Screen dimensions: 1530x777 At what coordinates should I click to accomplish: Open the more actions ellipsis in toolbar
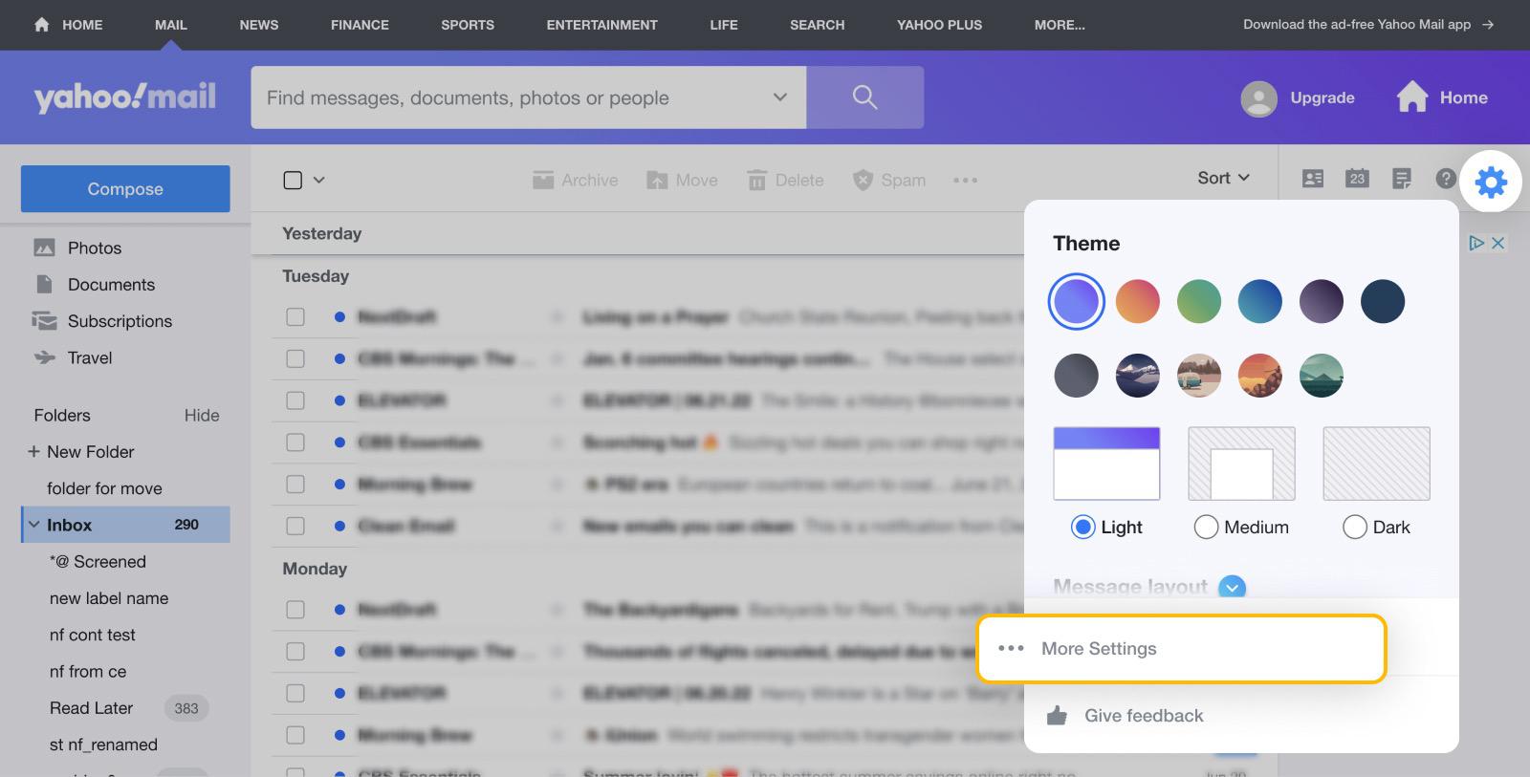(x=965, y=180)
